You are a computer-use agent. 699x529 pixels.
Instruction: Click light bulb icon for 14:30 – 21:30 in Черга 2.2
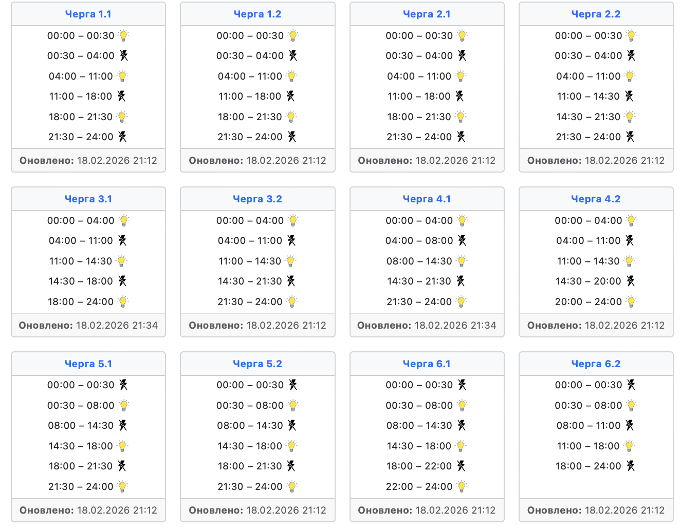(x=629, y=117)
